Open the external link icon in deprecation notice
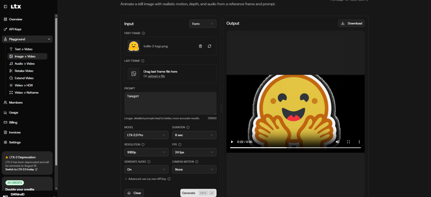 click(x=36, y=169)
